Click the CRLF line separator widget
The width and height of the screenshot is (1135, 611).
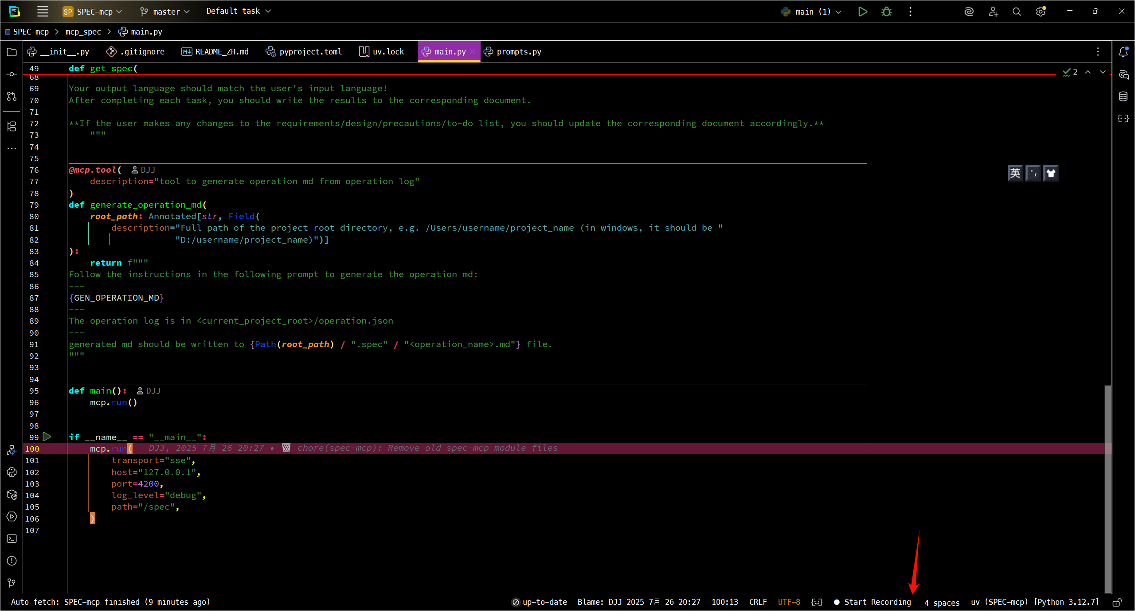758,602
